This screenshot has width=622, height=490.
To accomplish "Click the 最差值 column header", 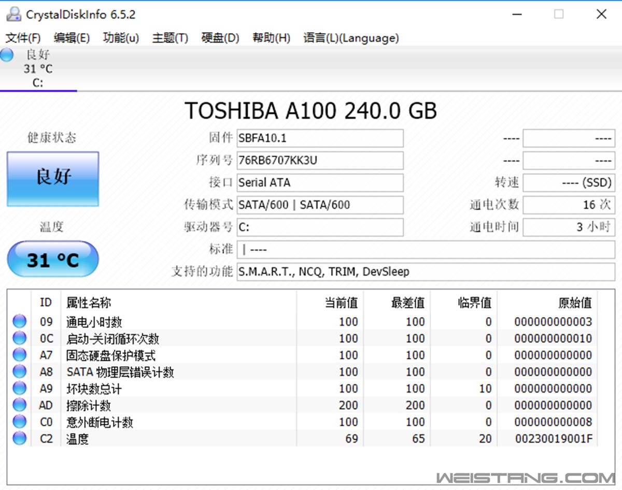I will 397,302.
